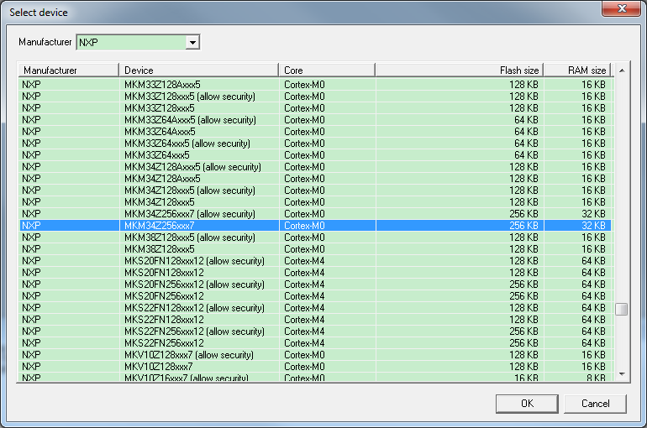The image size is (647, 428).
Task: Open the Manufacturer dropdown arrow
Action: pos(192,42)
